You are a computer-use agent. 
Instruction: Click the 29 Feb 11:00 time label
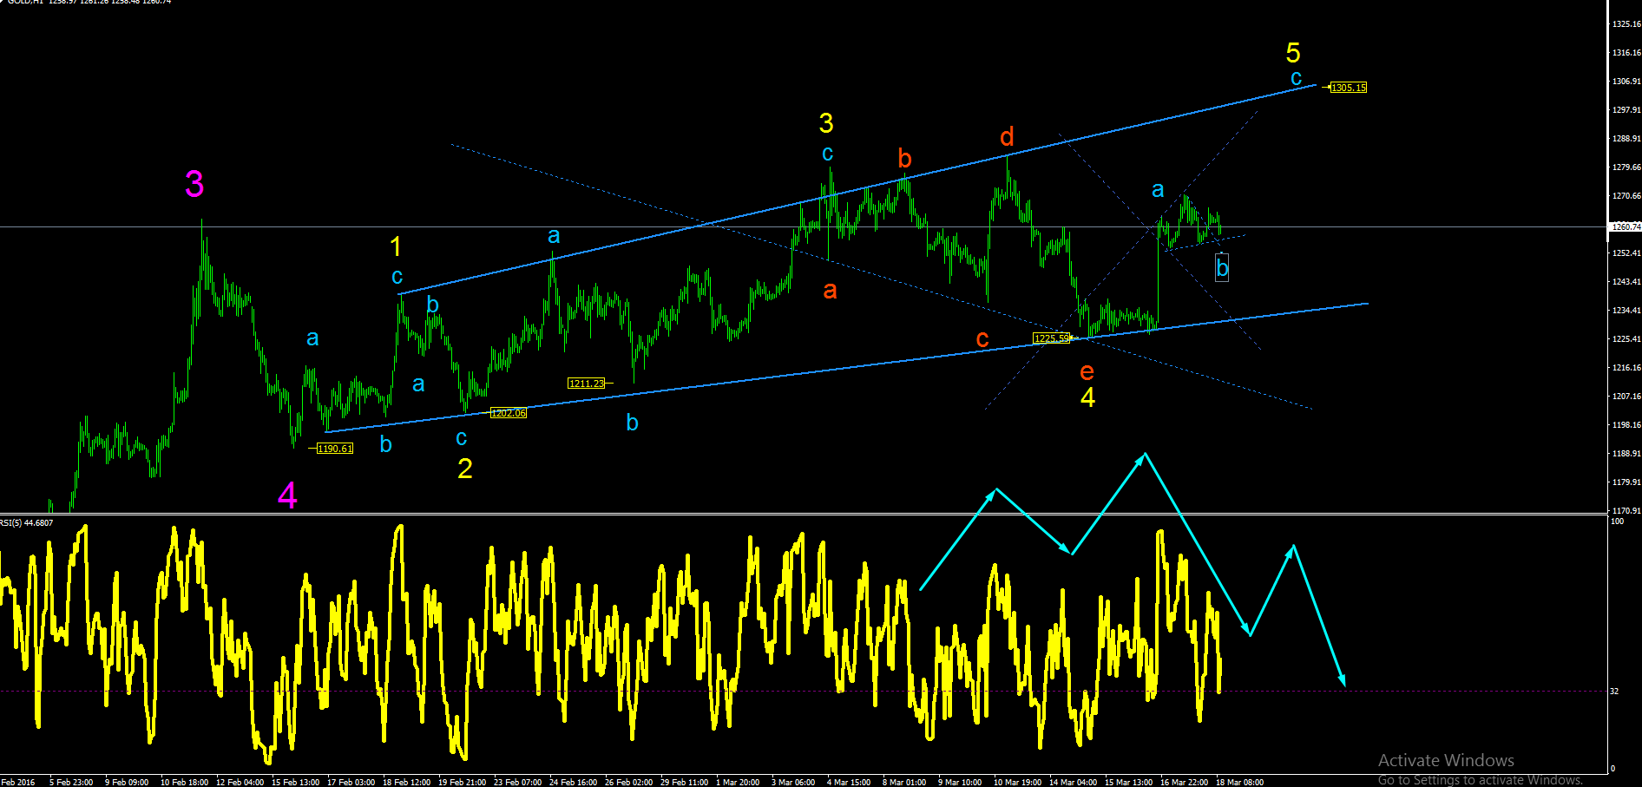point(684,783)
